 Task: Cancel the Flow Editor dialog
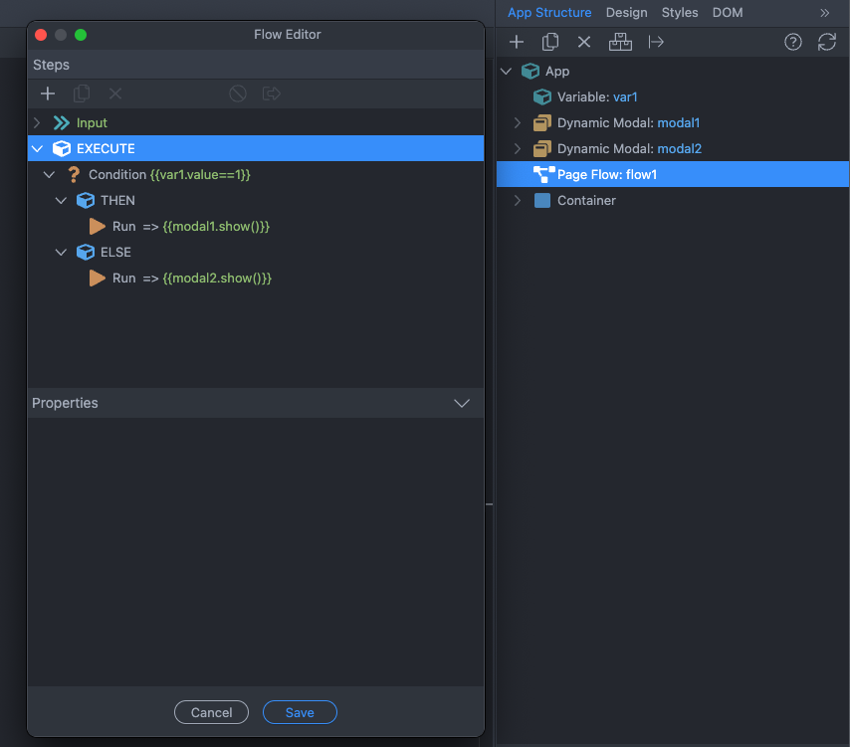pos(211,712)
